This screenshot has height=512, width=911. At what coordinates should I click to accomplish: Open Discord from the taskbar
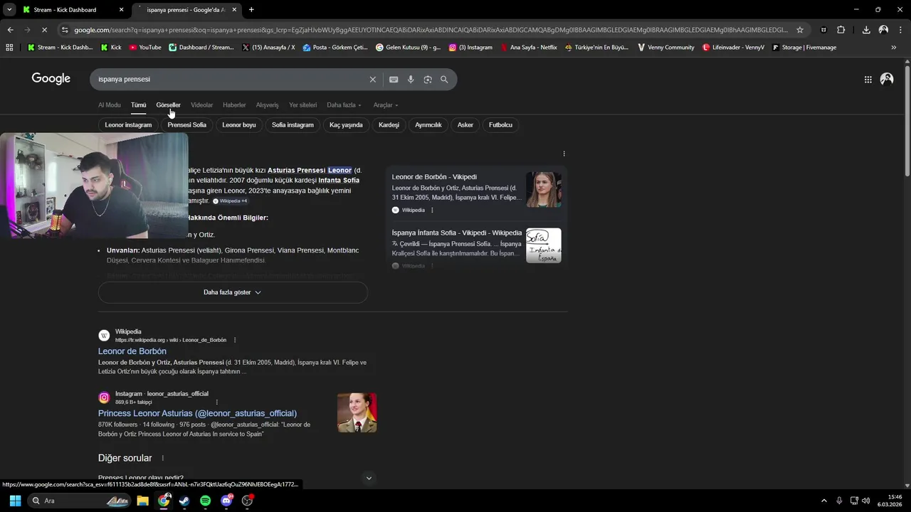(226, 501)
